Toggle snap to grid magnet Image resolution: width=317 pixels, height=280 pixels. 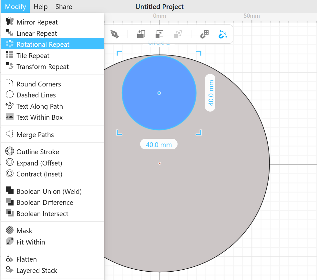point(204,34)
